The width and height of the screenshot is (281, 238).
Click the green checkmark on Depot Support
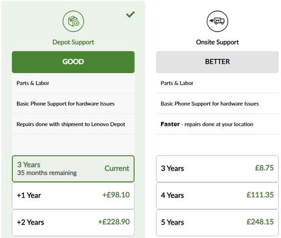click(131, 15)
